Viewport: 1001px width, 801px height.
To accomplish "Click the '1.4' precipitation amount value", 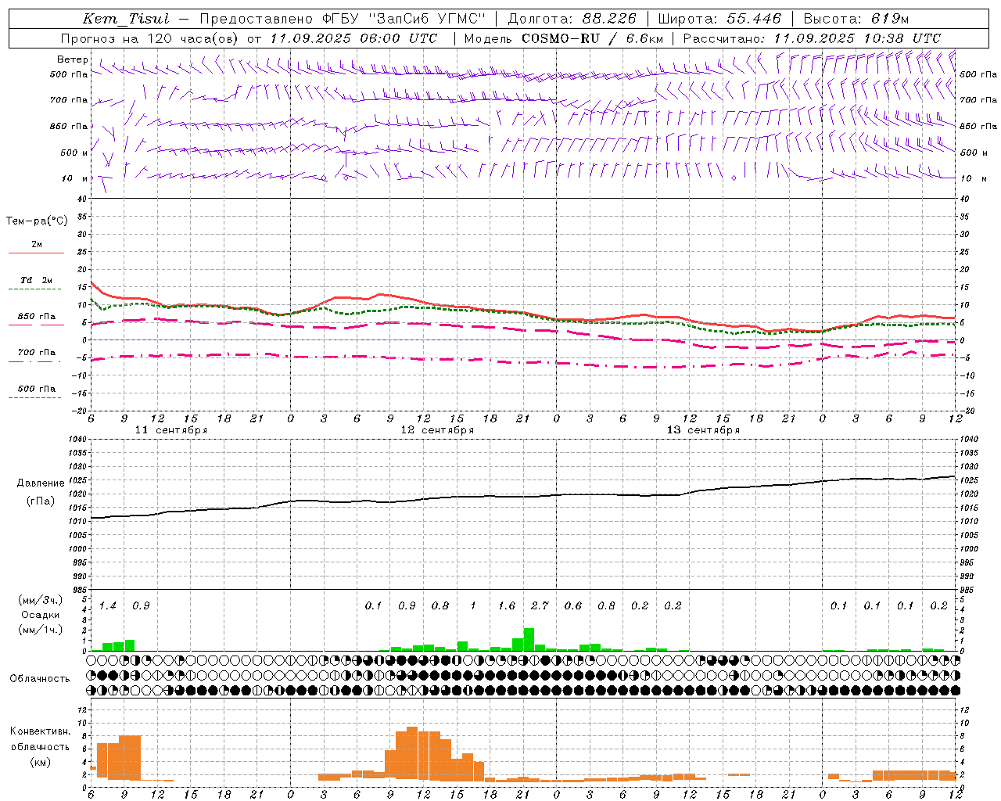I will (x=107, y=606).
